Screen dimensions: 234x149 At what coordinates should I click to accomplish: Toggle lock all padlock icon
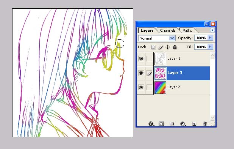click(x=175, y=47)
